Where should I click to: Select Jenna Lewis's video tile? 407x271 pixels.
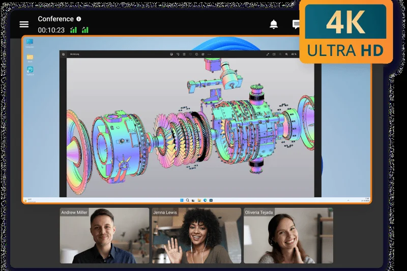[196, 236]
